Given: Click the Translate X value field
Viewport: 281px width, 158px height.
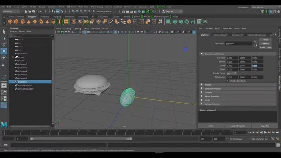Looking at the screenshot, I should [x=232, y=58].
